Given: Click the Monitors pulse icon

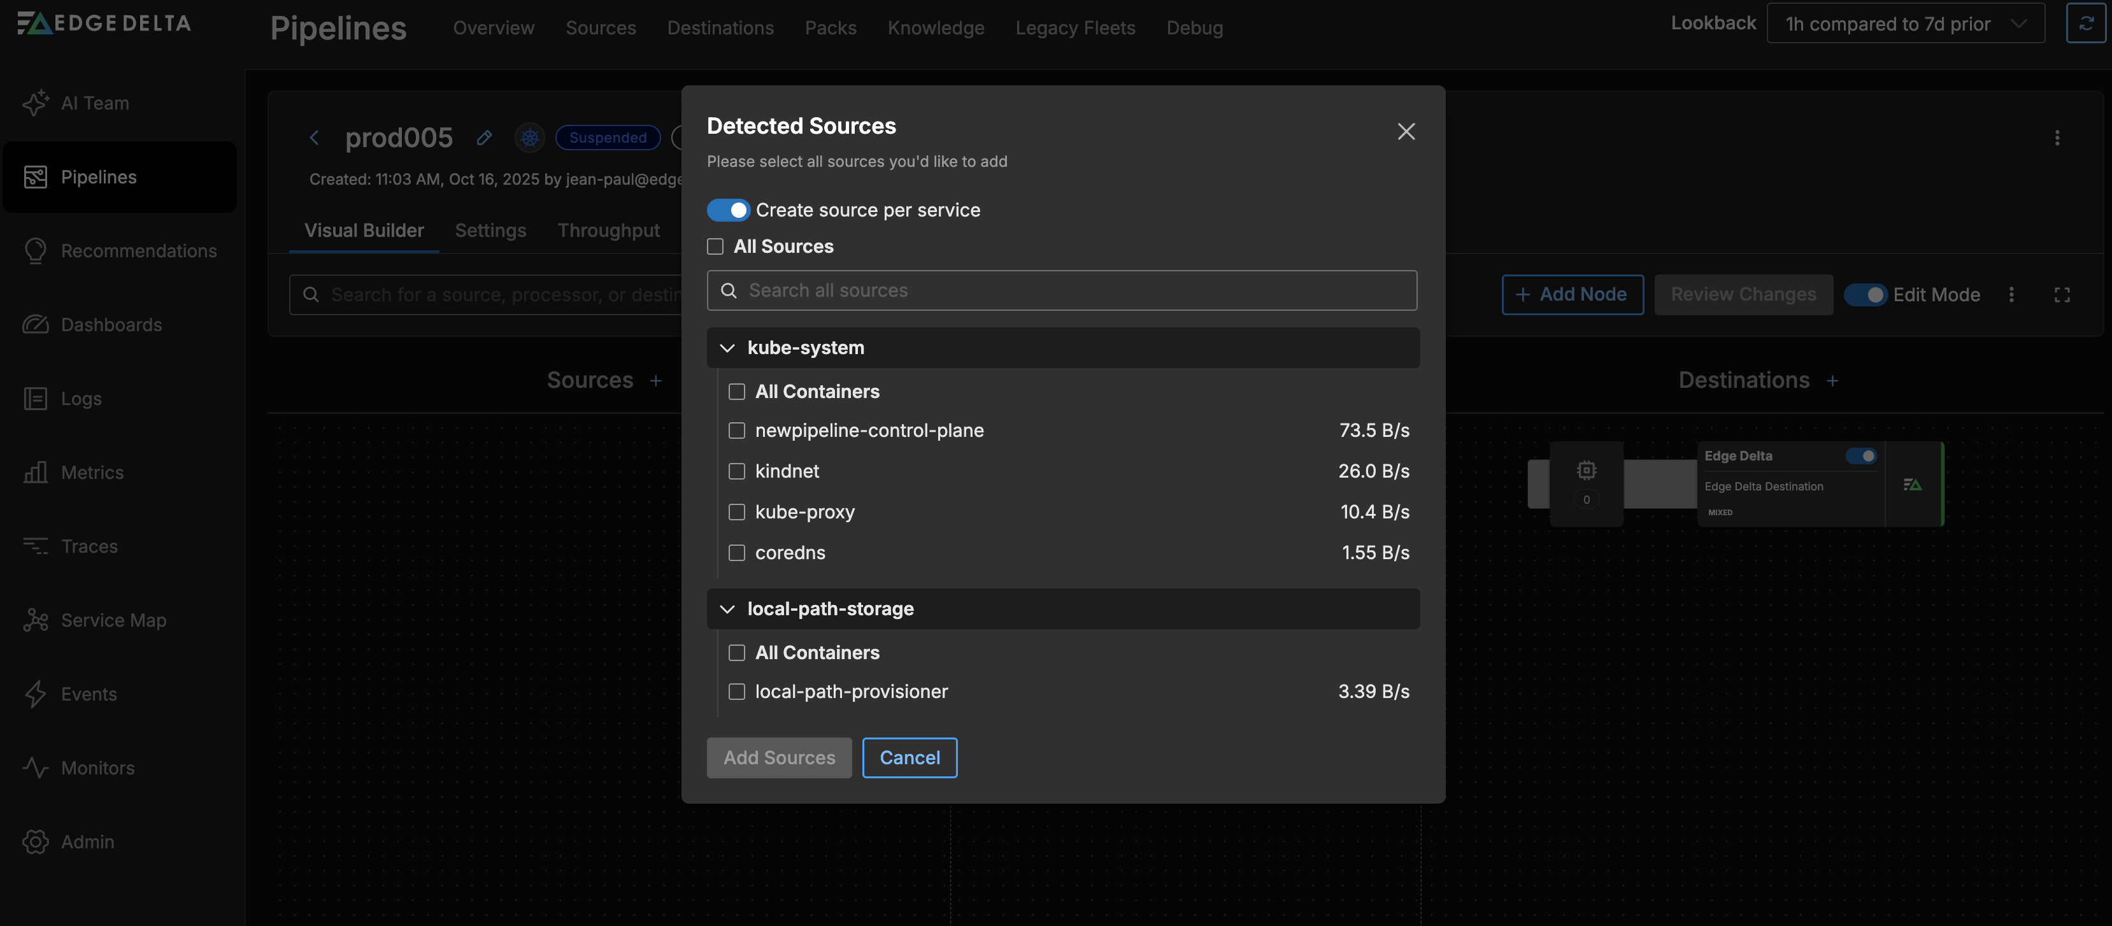Looking at the screenshot, I should (x=35, y=768).
